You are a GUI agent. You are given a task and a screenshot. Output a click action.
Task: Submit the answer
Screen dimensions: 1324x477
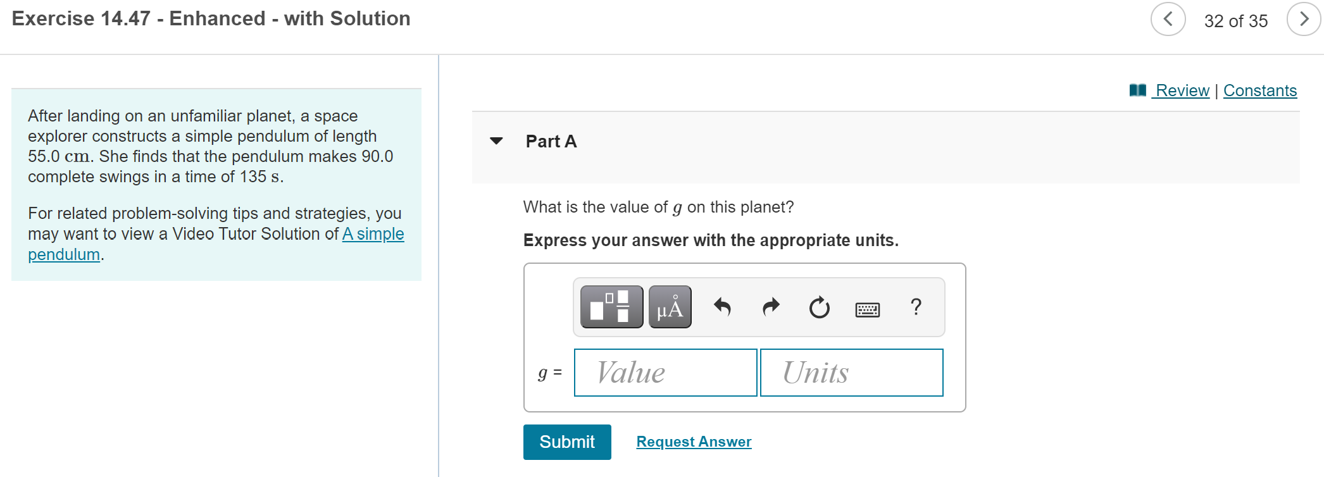pyautogui.click(x=567, y=442)
